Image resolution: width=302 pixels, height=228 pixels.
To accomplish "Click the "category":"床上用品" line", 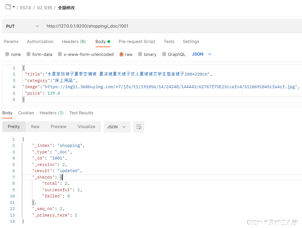I will pos(51,80).
